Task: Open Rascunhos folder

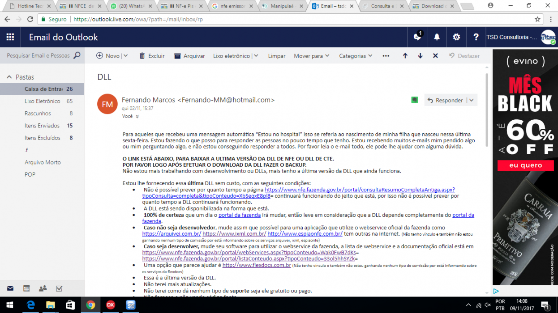Action: (42, 114)
